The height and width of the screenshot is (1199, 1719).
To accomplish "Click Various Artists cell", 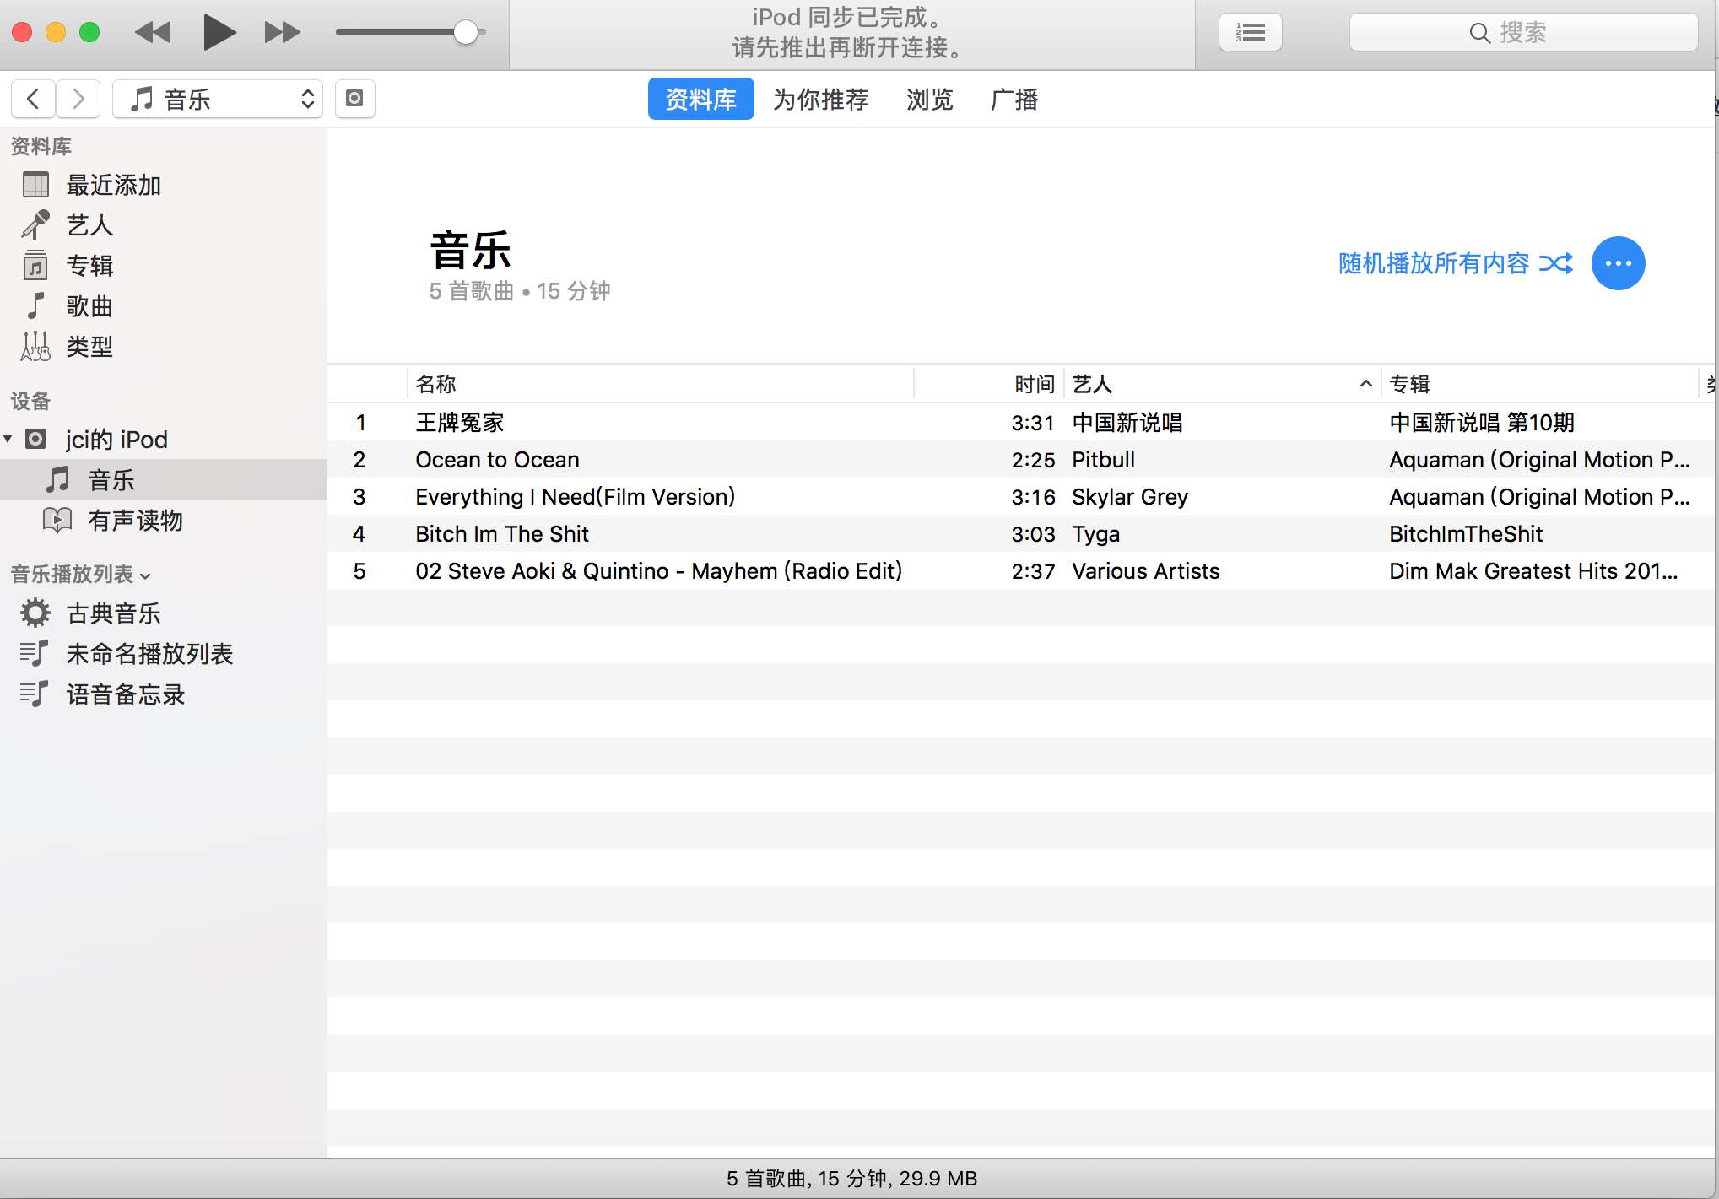I will click(1145, 571).
